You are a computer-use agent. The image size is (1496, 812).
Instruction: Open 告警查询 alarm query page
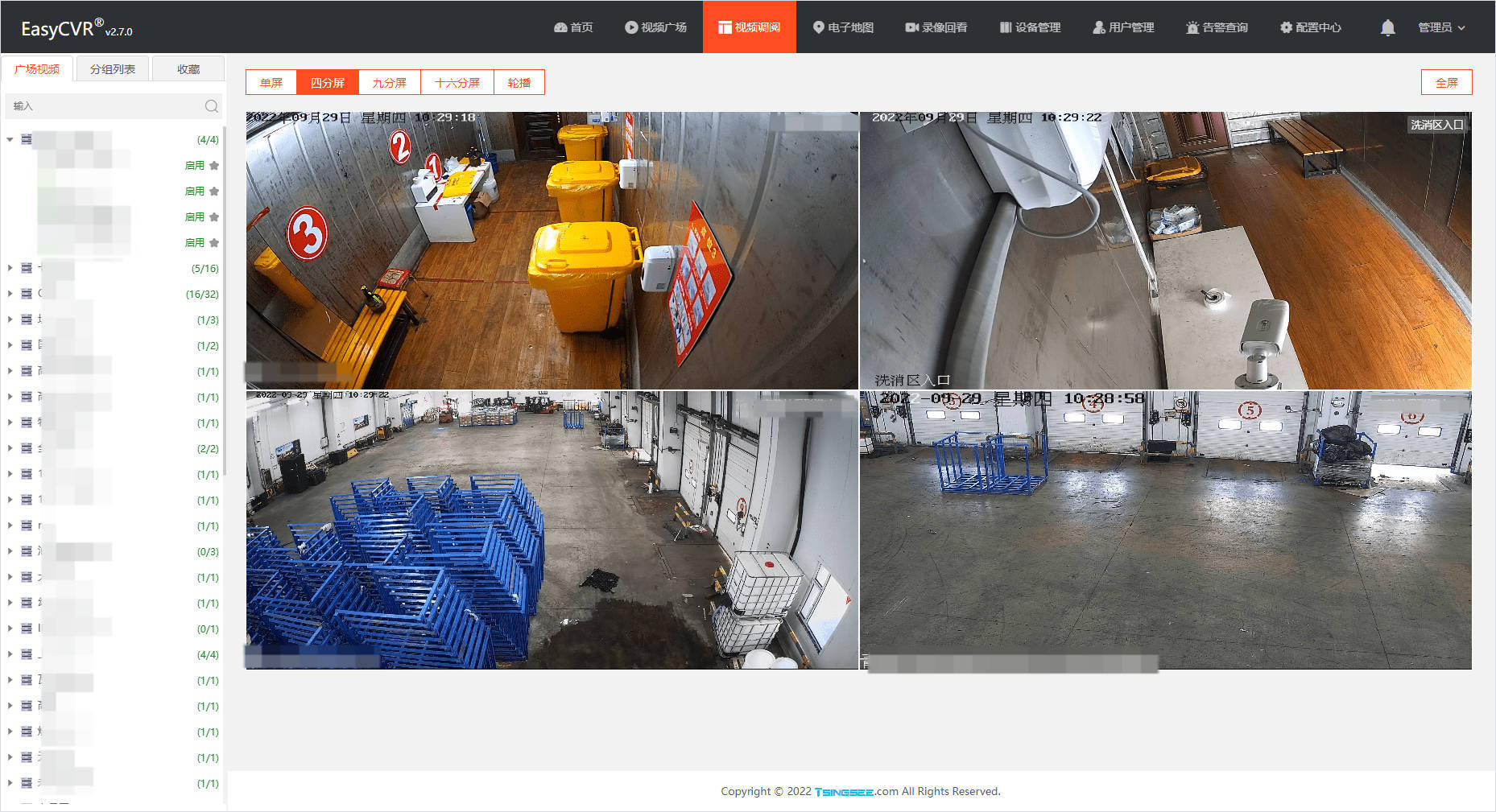point(1217,27)
